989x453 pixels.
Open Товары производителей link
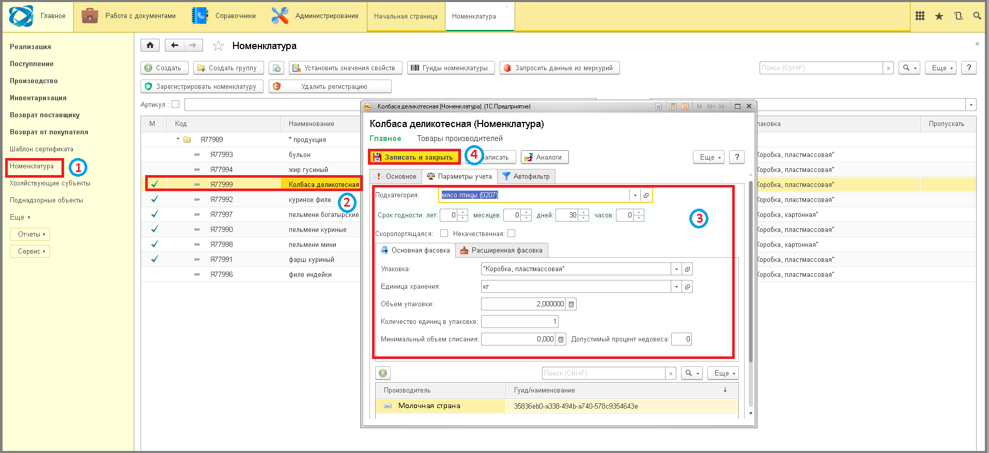coord(460,138)
